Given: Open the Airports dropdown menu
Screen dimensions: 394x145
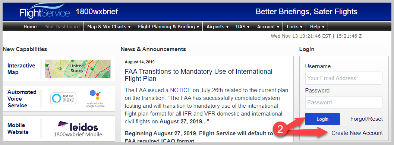Looking at the screenshot, I should coord(217,26).
